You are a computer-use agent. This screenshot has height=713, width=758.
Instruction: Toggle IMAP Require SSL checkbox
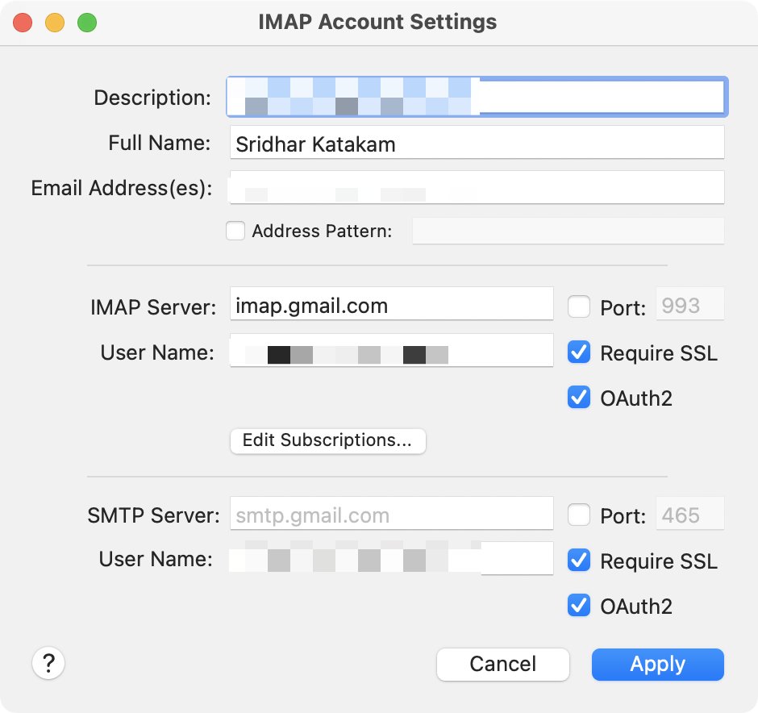coord(579,352)
